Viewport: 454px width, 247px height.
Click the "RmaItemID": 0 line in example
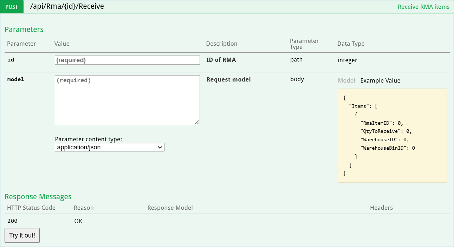pyautogui.click(x=382, y=123)
